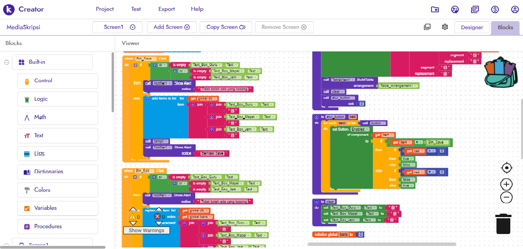Select the Control blocks category
The width and height of the screenshot is (523, 249).
click(x=58, y=81)
